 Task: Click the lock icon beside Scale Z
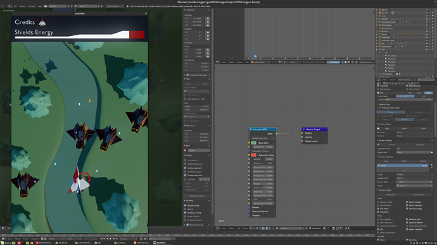pyautogui.click(x=208, y=56)
